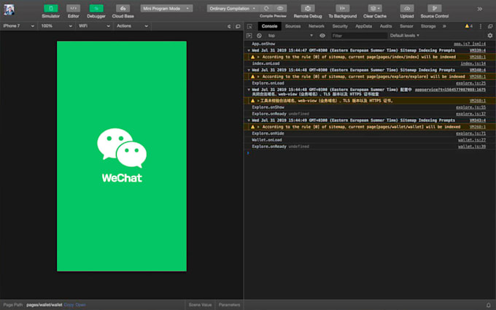Open the Scene Value panel
The width and height of the screenshot is (496, 310).
(200, 305)
